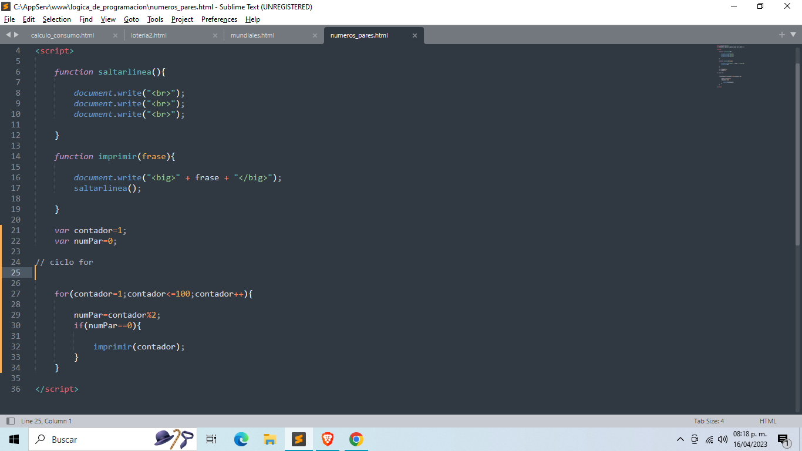The image size is (802, 451).
Task: Open Google Chrome from the taskbar
Action: point(356,439)
